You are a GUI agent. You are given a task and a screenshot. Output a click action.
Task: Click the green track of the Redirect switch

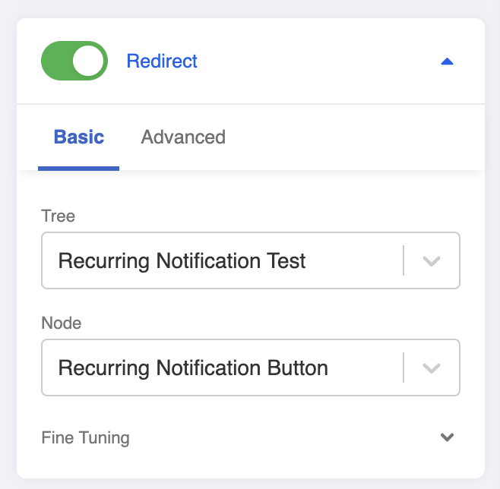pos(56,61)
